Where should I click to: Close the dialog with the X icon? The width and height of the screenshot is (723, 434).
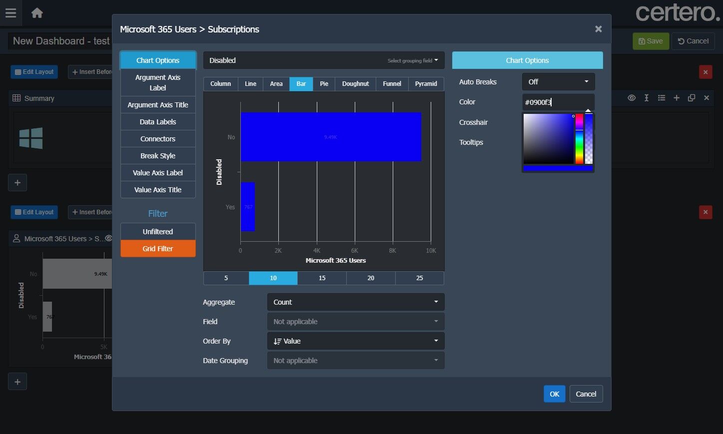598,29
